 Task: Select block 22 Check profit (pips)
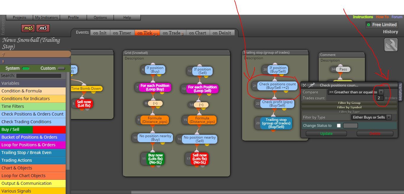[277, 104]
